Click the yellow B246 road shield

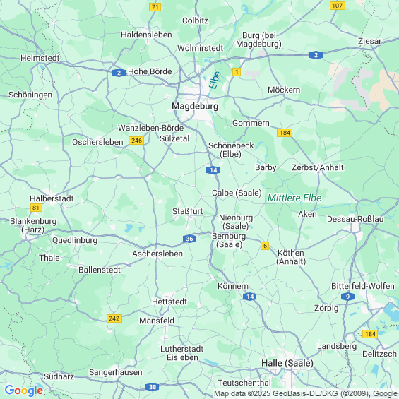(x=136, y=141)
